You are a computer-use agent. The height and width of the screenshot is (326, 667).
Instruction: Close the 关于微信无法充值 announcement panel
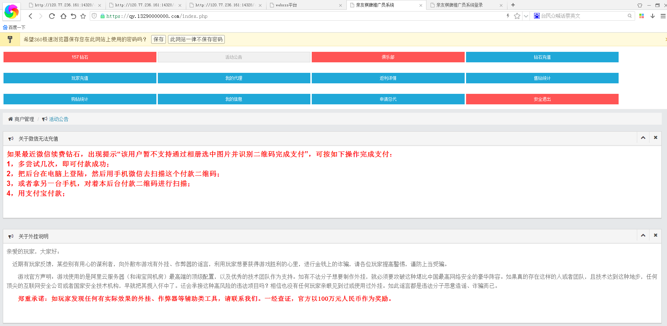655,138
